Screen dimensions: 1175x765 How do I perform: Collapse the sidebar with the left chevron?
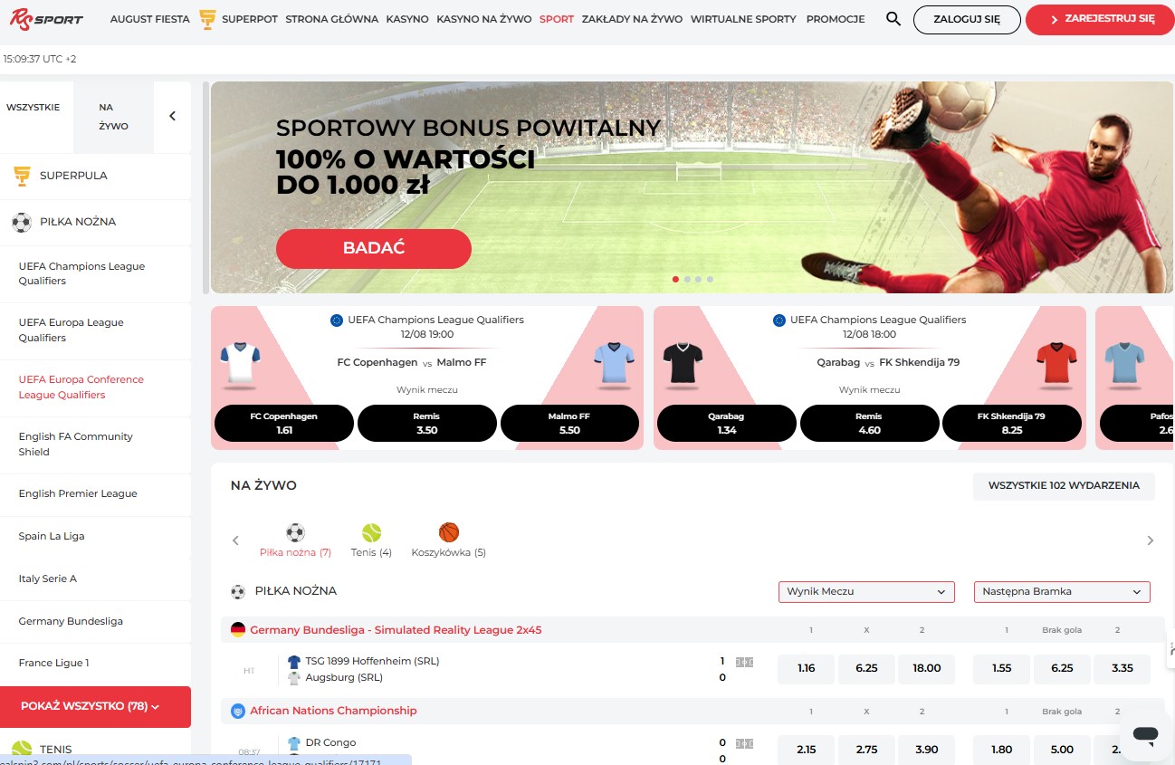[x=172, y=116]
